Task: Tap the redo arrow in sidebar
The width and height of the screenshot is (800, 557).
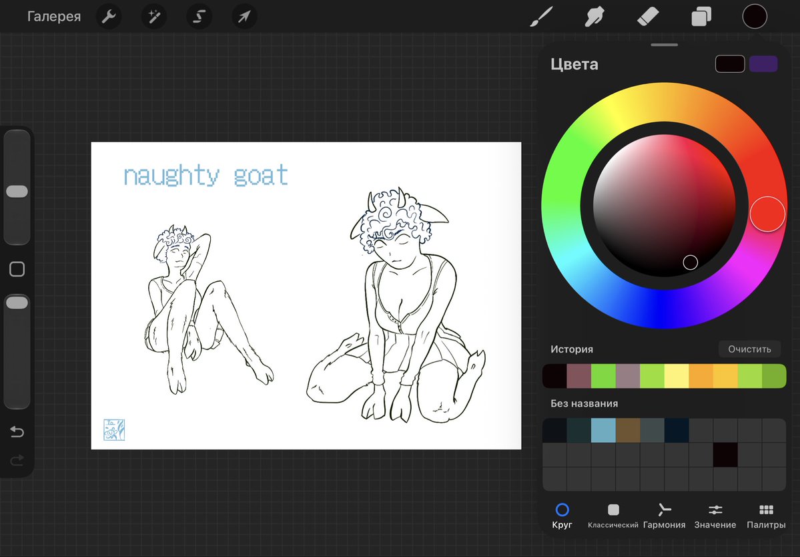Action: click(x=17, y=461)
